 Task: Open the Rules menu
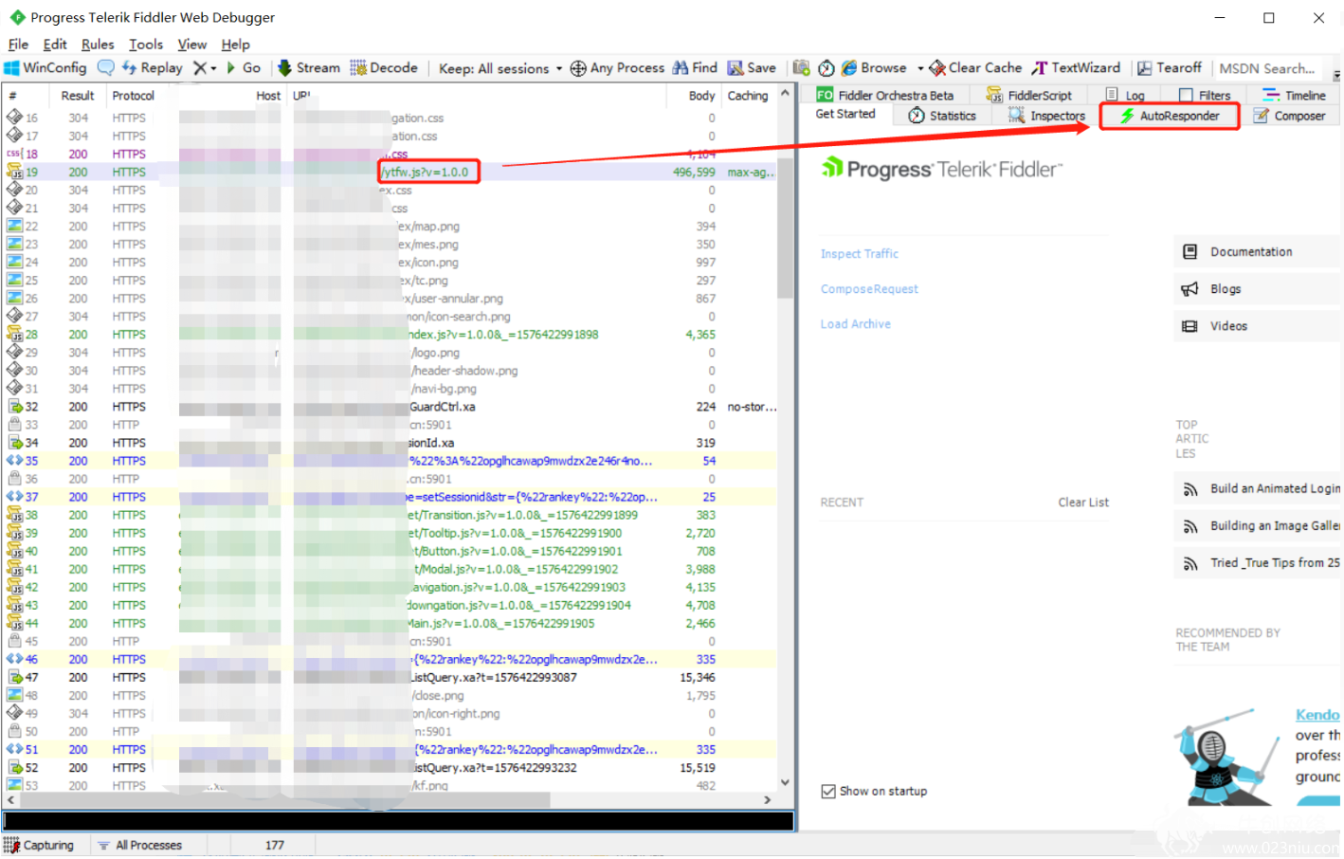click(98, 45)
